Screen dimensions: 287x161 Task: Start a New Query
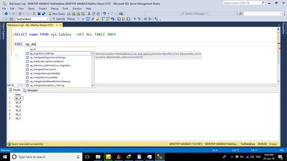[57, 14]
